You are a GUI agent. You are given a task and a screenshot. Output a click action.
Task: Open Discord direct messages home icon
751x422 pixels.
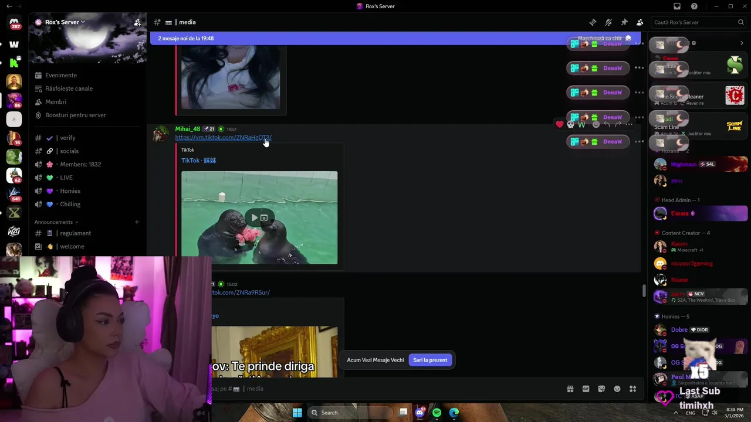coord(14,23)
